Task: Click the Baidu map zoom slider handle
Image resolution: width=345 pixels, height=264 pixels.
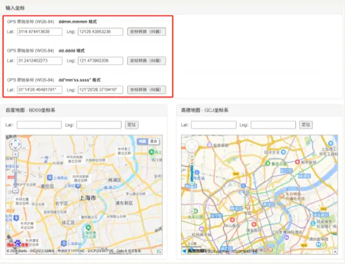Action: point(16,171)
